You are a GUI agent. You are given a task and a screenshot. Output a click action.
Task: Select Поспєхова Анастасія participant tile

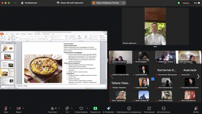pyautogui.click(x=190, y=83)
